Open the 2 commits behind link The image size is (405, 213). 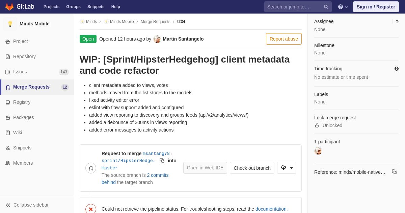pyautogui.click(x=158, y=175)
